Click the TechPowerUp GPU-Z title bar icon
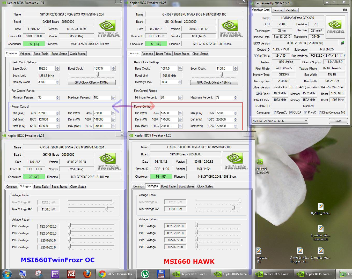352x279 pixels. click(252, 3)
